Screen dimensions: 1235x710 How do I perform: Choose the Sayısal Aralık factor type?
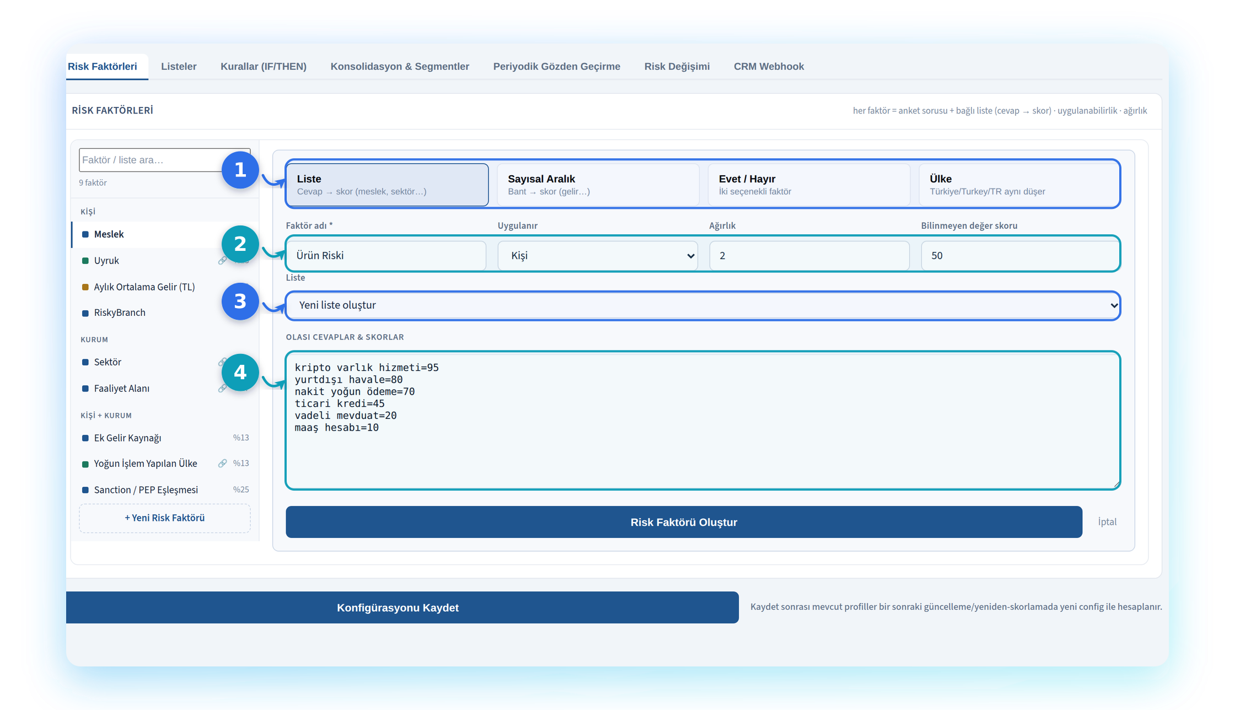pos(598,185)
